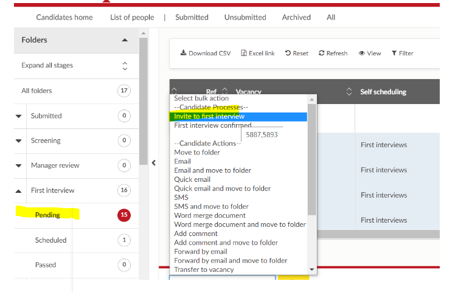Go to Candidates home link
458x292 pixels.
pyautogui.click(x=64, y=17)
